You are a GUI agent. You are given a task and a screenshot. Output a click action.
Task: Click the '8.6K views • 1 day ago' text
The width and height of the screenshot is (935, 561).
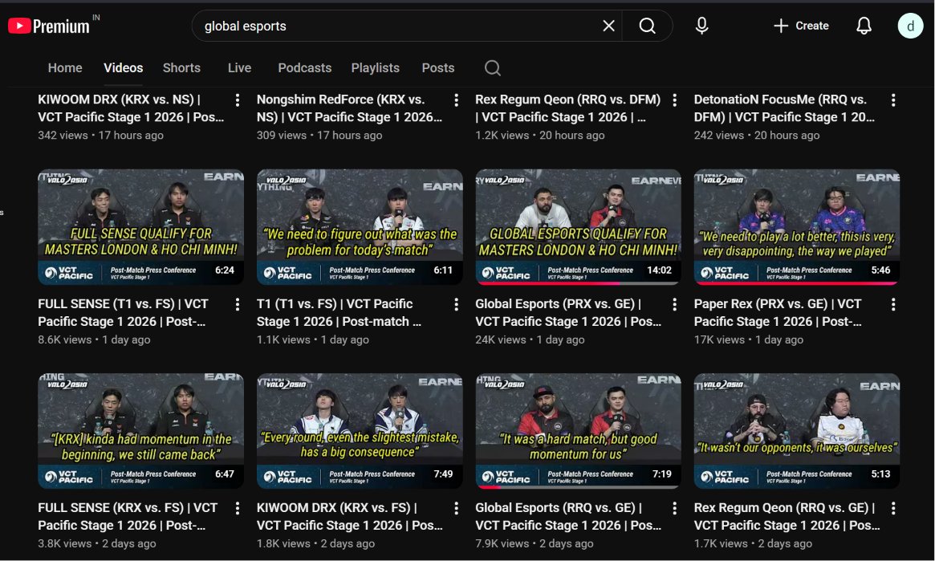[94, 339]
